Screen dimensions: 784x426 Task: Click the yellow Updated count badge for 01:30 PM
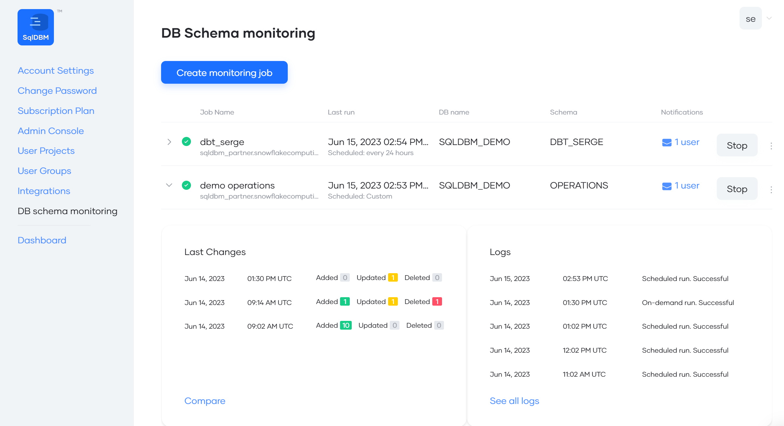coord(393,278)
